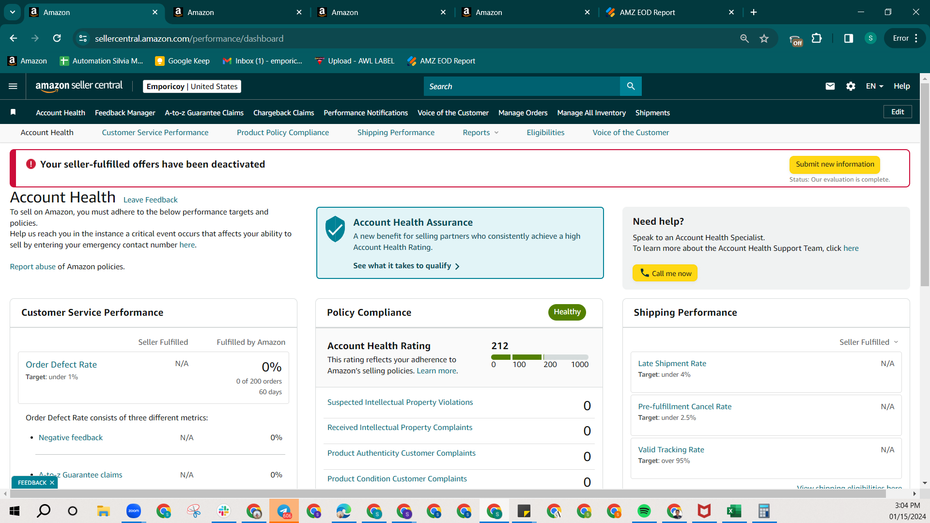Open Suspected Intellectual Property Violations link
The height and width of the screenshot is (523, 930).
tap(400, 402)
